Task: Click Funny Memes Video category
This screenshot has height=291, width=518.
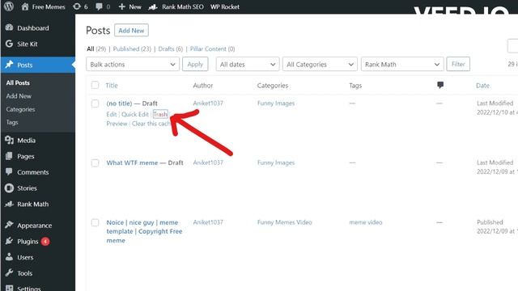Action: point(284,222)
